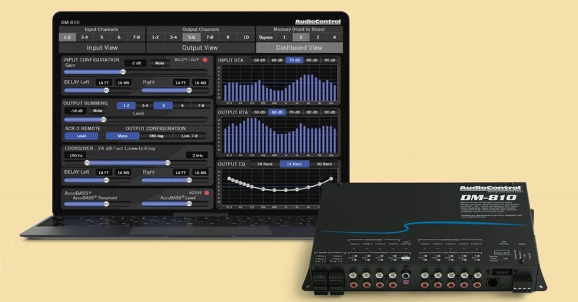The height and width of the screenshot is (302, 578).
Task: Toggle output summing for channels 1-2
Action: 126,106
